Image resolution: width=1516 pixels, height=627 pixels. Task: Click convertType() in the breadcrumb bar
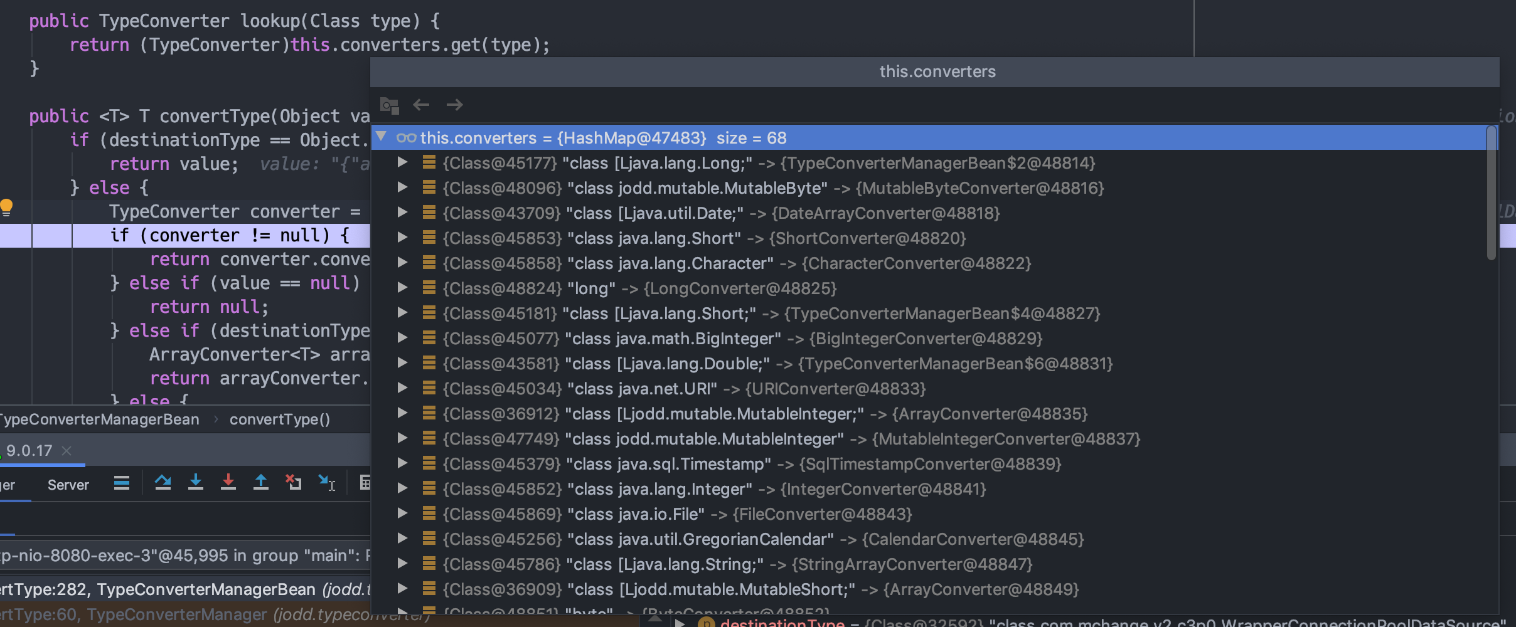(279, 419)
